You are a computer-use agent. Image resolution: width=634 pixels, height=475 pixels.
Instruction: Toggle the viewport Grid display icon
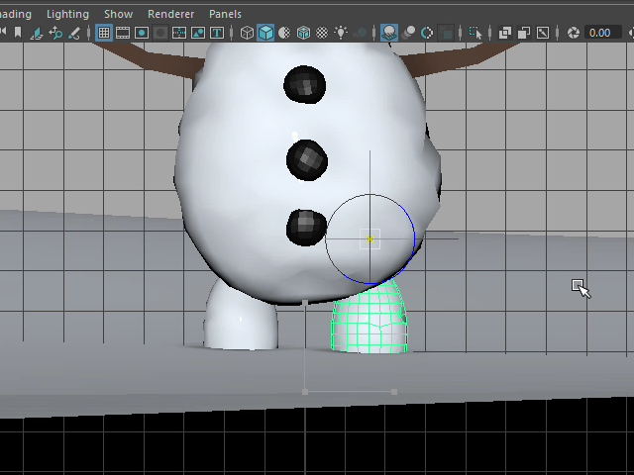pos(104,33)
